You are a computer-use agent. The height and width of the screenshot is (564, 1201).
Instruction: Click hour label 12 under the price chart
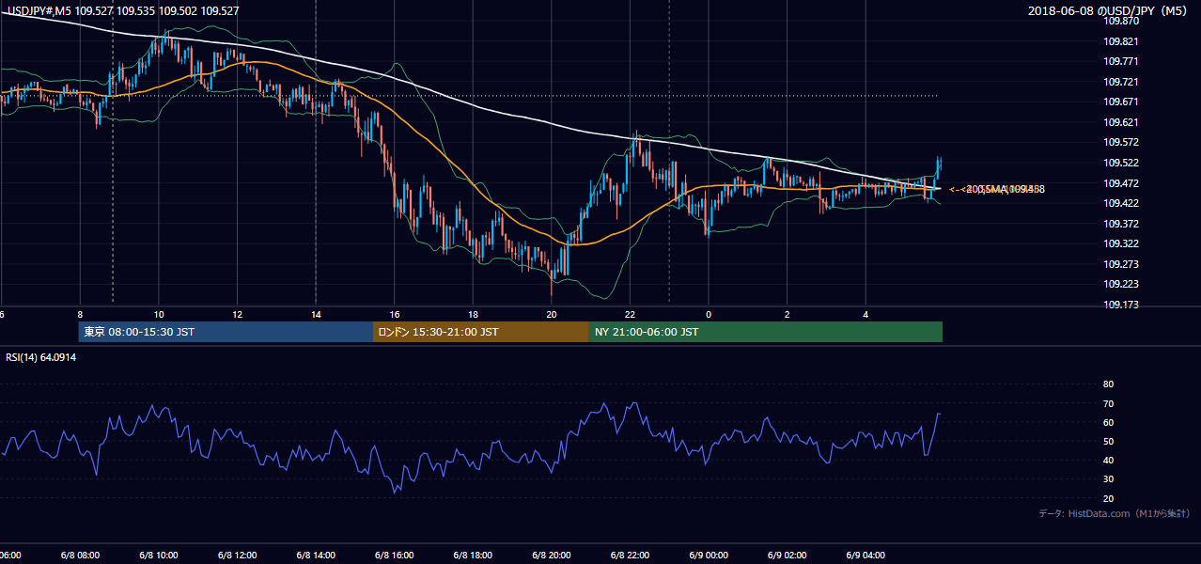(x=238, y=314)
